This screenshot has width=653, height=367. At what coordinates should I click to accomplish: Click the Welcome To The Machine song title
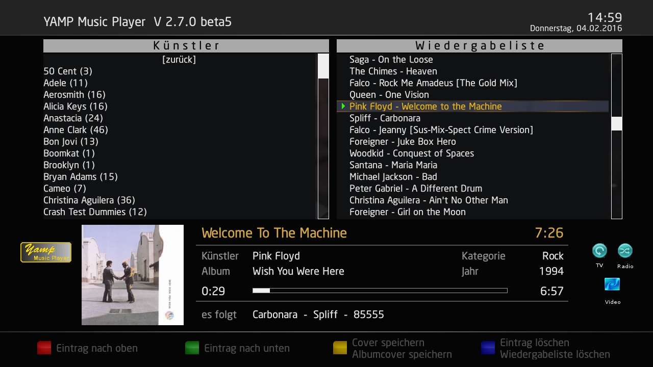click(x=274, y=233)
